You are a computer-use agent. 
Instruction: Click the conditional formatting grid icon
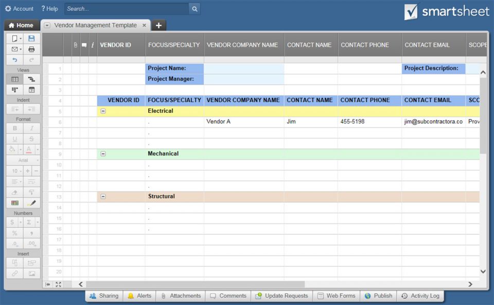coord(14,203)
